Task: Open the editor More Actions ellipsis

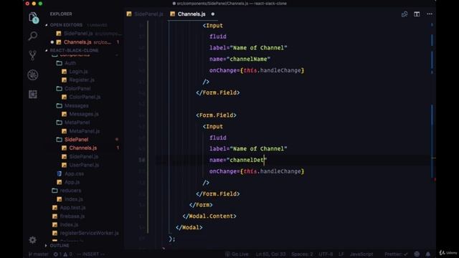Action: (x=430, y=14)
